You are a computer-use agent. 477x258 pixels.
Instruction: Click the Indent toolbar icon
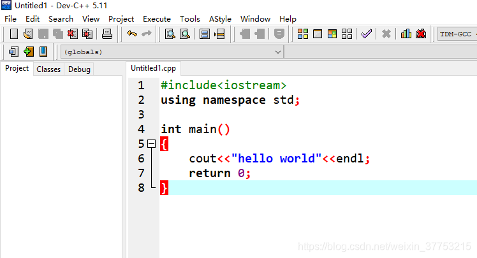coord(244,34)
